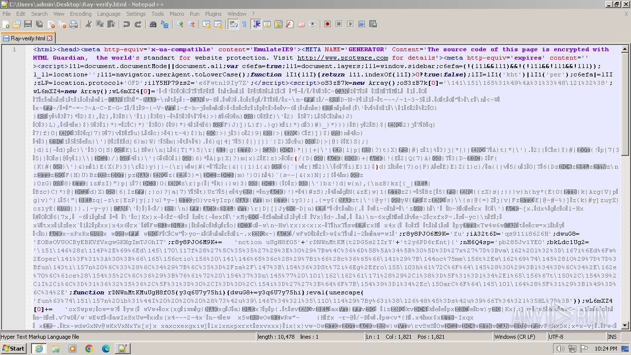
Task: Click the User Defined Language icon
Action: click(x=267, y=24)
